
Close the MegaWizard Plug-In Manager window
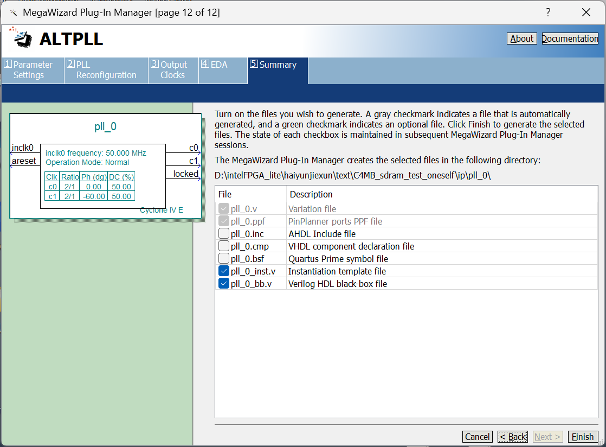click(x=586, y=12)
